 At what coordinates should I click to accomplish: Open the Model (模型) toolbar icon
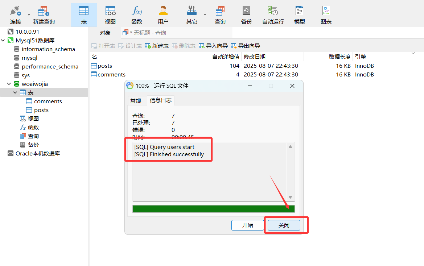click(299, 11)
